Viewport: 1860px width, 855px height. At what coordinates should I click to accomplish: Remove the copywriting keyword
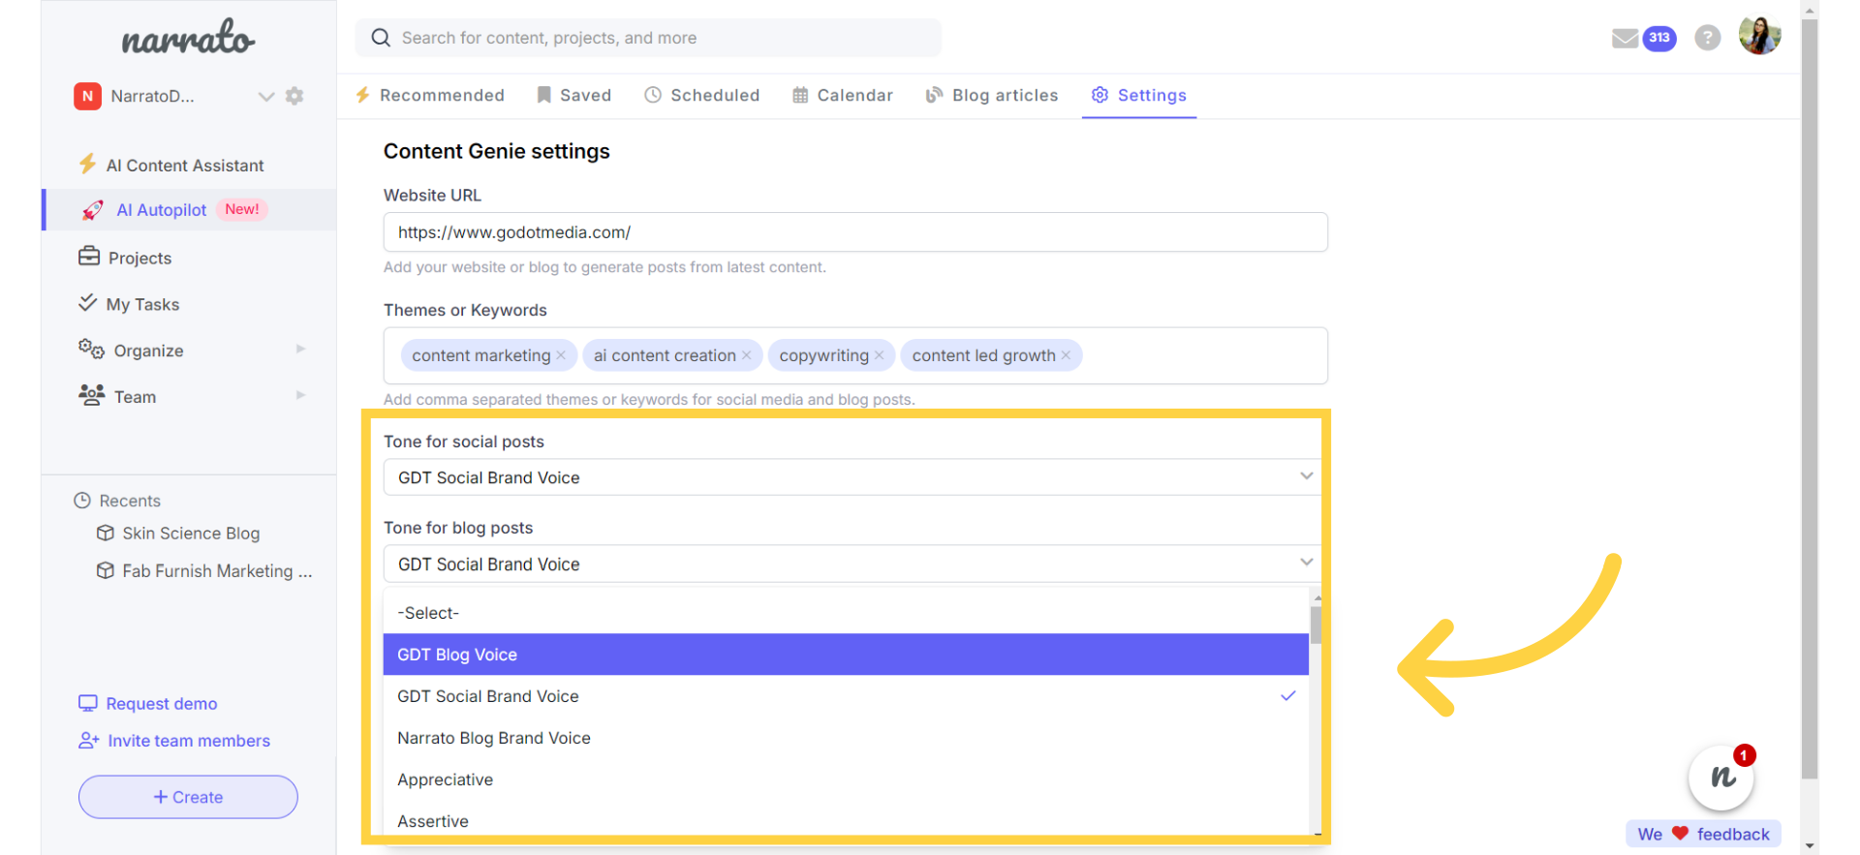(879, 355)
